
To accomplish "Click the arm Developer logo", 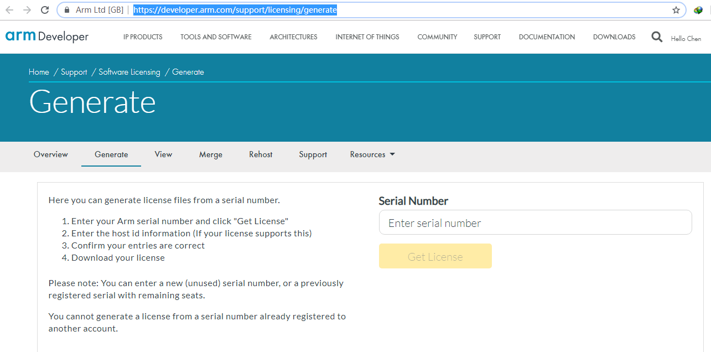I will click(47, 37).
